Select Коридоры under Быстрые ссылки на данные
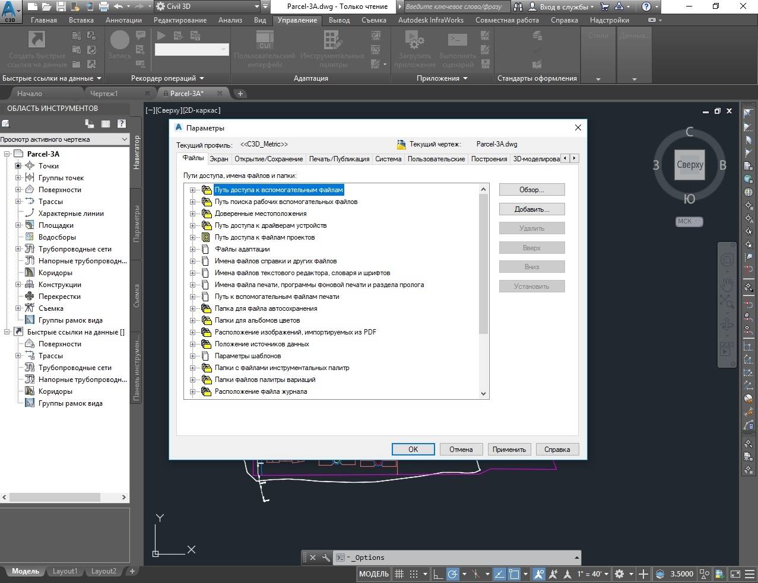This screenshot has width=758, height=583. pos(55,391)
